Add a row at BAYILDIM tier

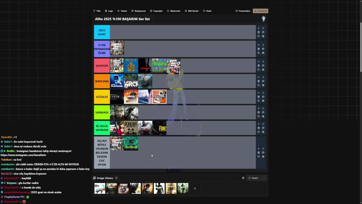tap(258, 77)
